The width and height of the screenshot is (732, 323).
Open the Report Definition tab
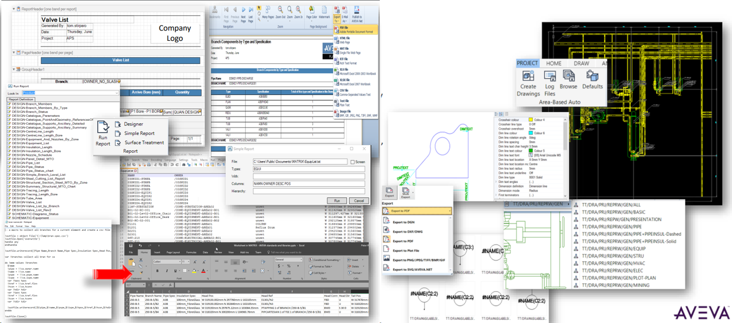tap(21, 100)
